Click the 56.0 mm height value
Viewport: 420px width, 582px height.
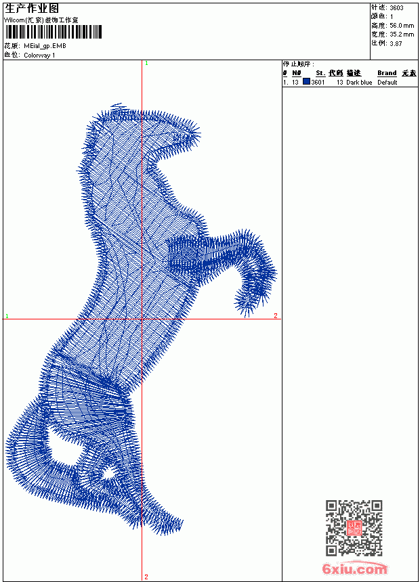click(x=402, y=26)
